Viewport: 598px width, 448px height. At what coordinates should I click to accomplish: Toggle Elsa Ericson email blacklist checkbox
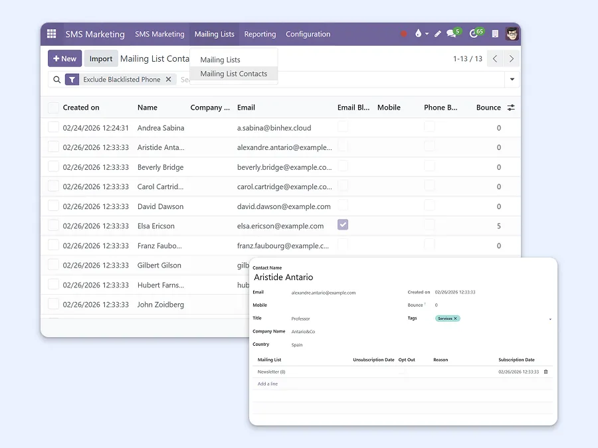(x=343, y=225)
